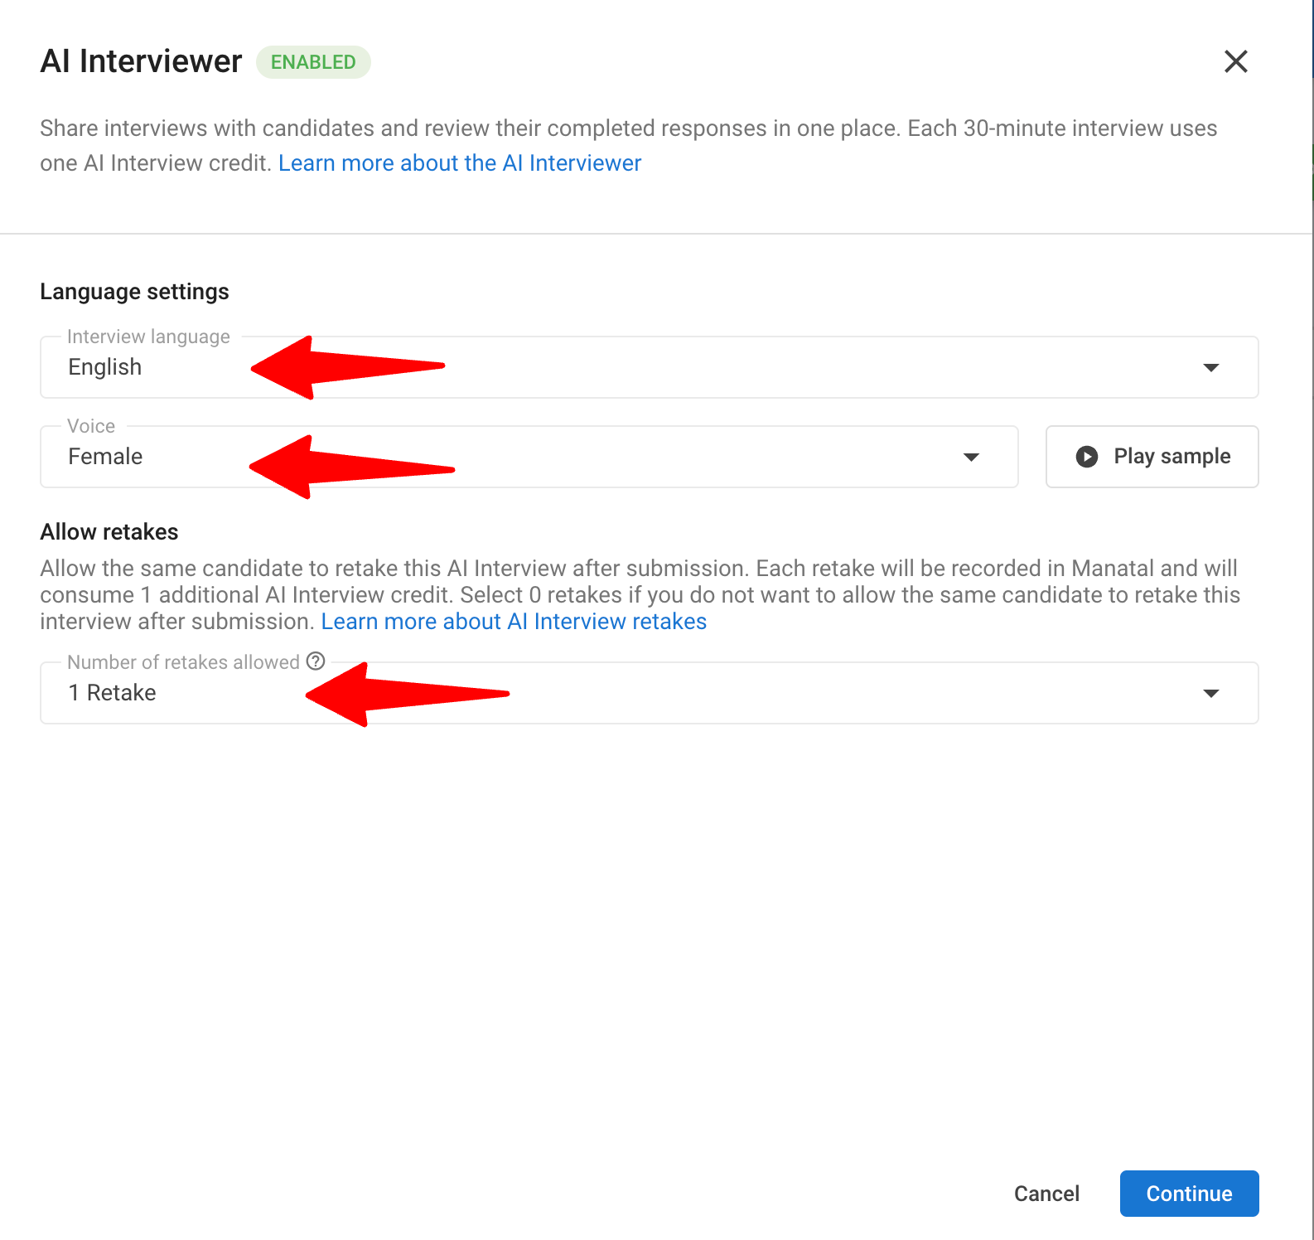Select the Female voice value

(105, 457)
